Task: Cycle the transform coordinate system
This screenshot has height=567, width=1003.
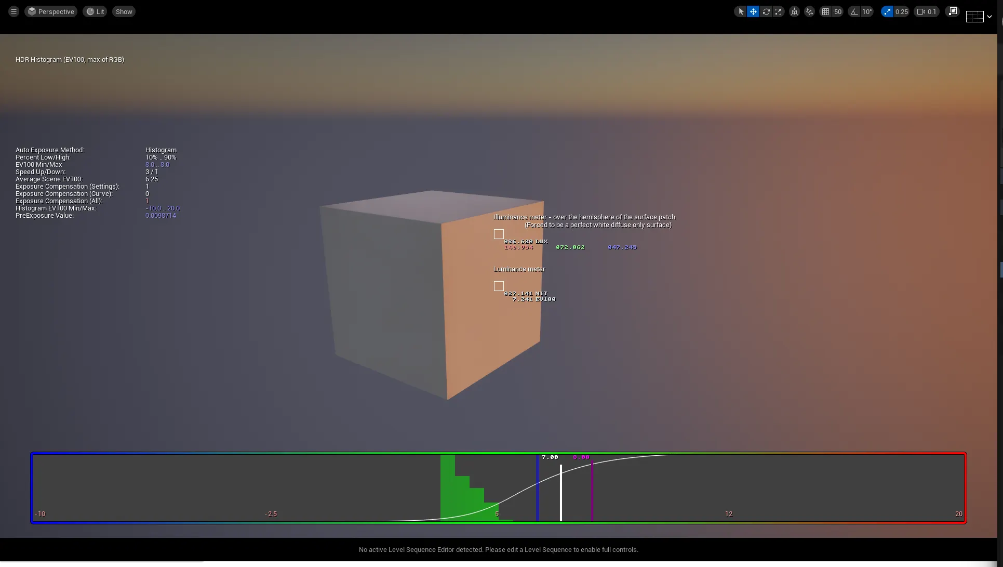Action: (x=794, y=11)
